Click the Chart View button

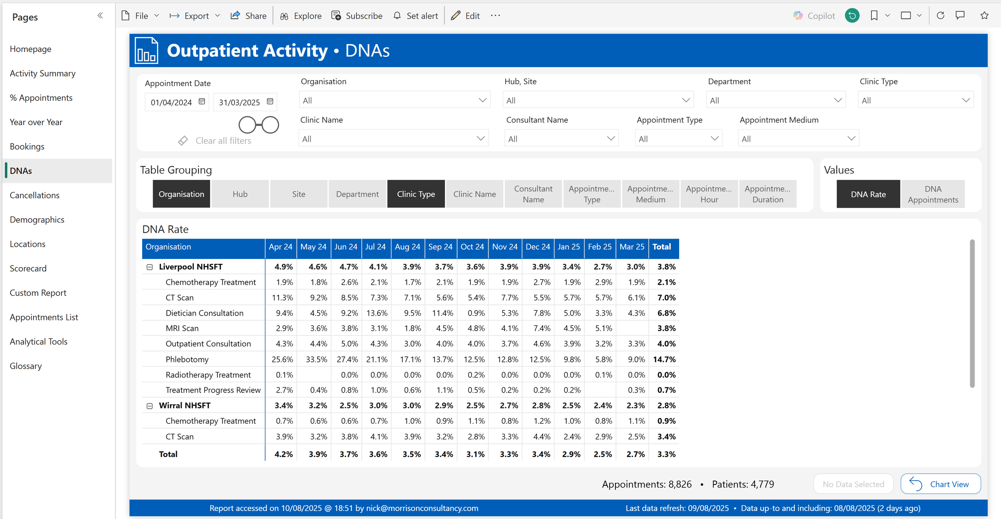[940, 484]
